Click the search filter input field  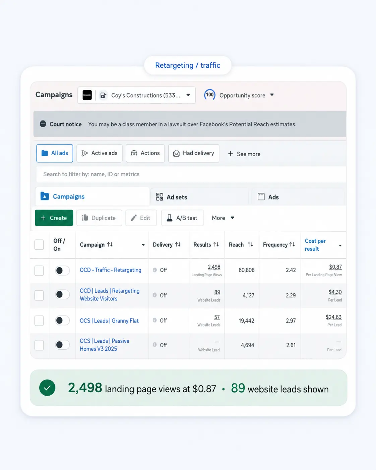[191, 174]
